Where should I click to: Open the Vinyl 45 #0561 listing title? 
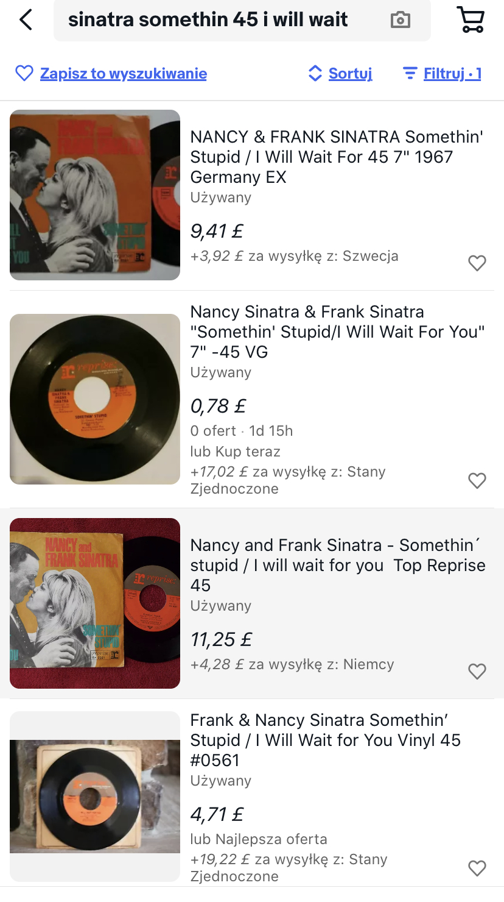point(326,740)
